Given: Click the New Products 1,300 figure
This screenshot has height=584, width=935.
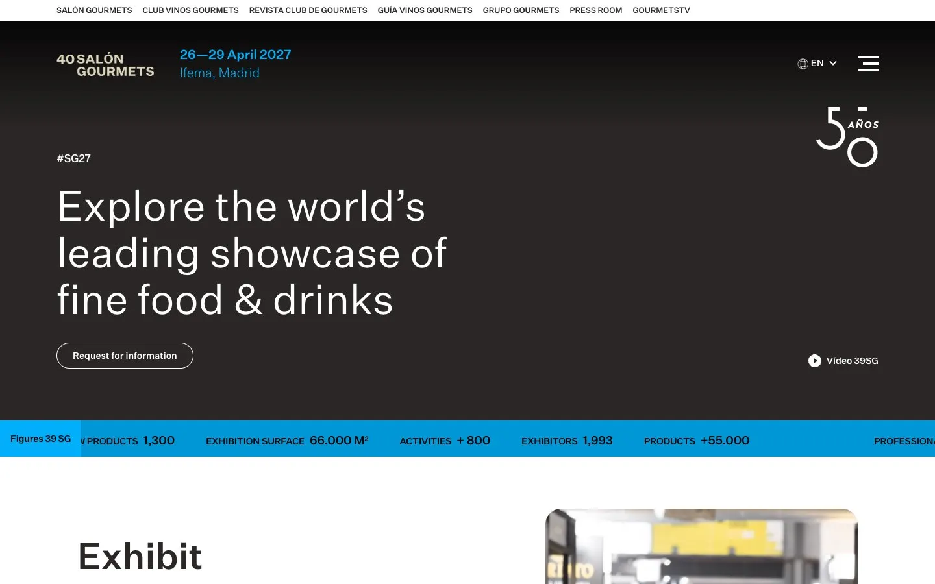Looking at the screenshot, I should (128, 441).
